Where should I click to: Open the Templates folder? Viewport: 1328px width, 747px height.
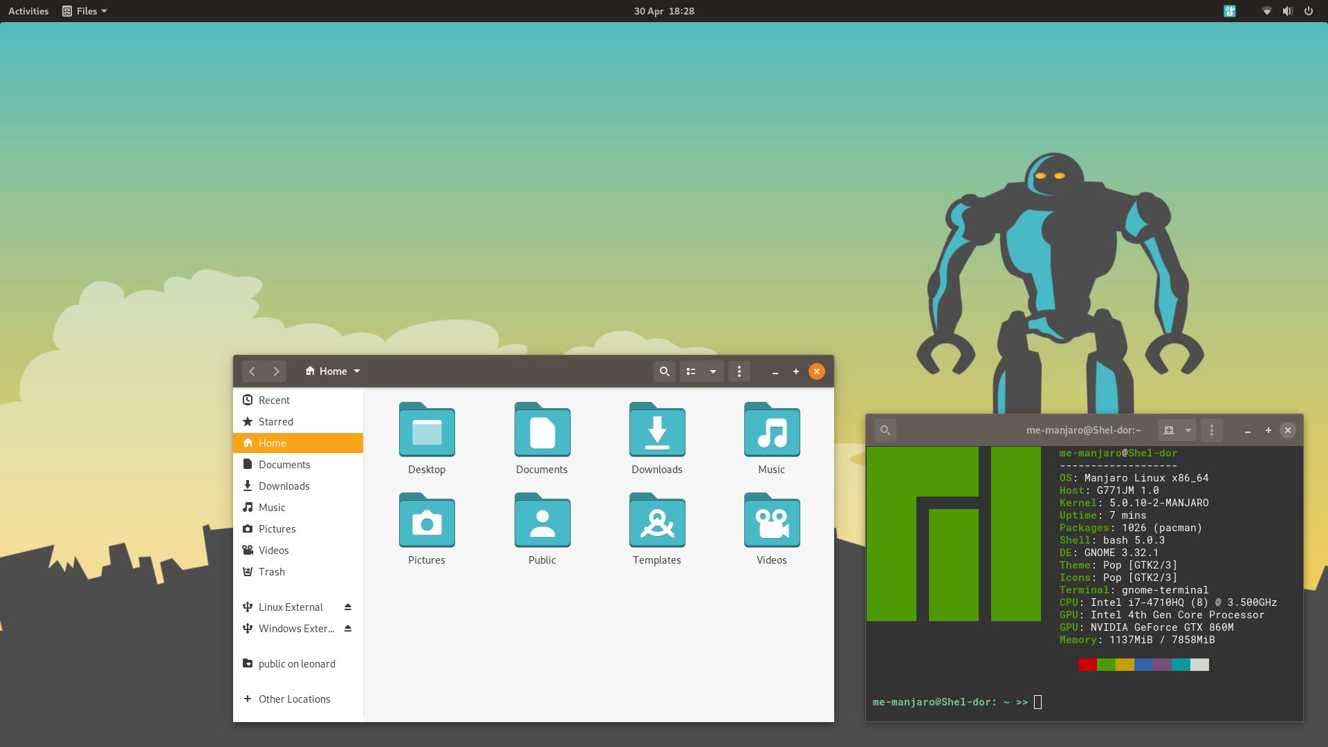tap(656, 522)
